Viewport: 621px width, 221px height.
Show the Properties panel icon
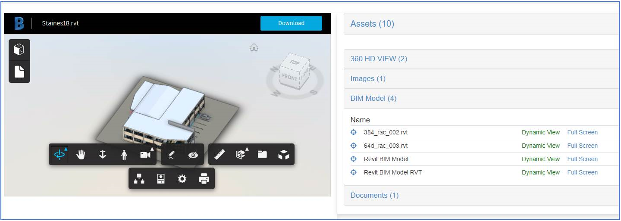click(x=161, y=178)
